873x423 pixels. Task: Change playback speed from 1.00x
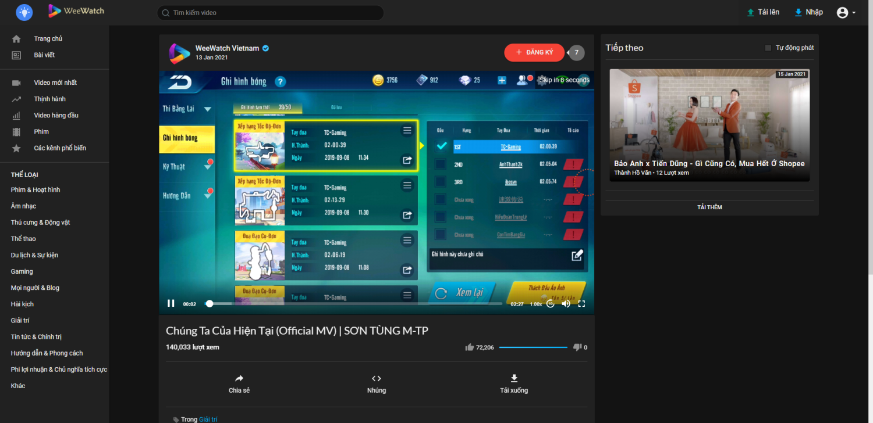[x=535, y=304]
